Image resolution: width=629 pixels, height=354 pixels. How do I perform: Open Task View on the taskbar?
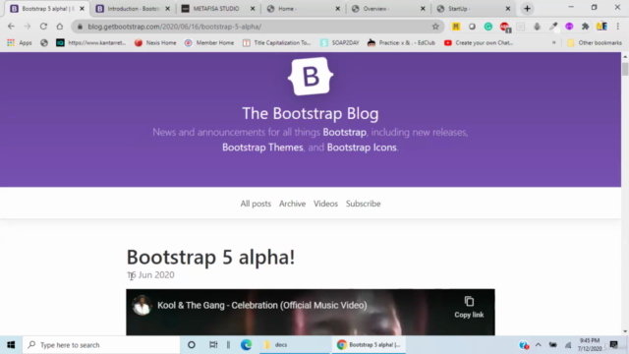(x=213, y=345)
